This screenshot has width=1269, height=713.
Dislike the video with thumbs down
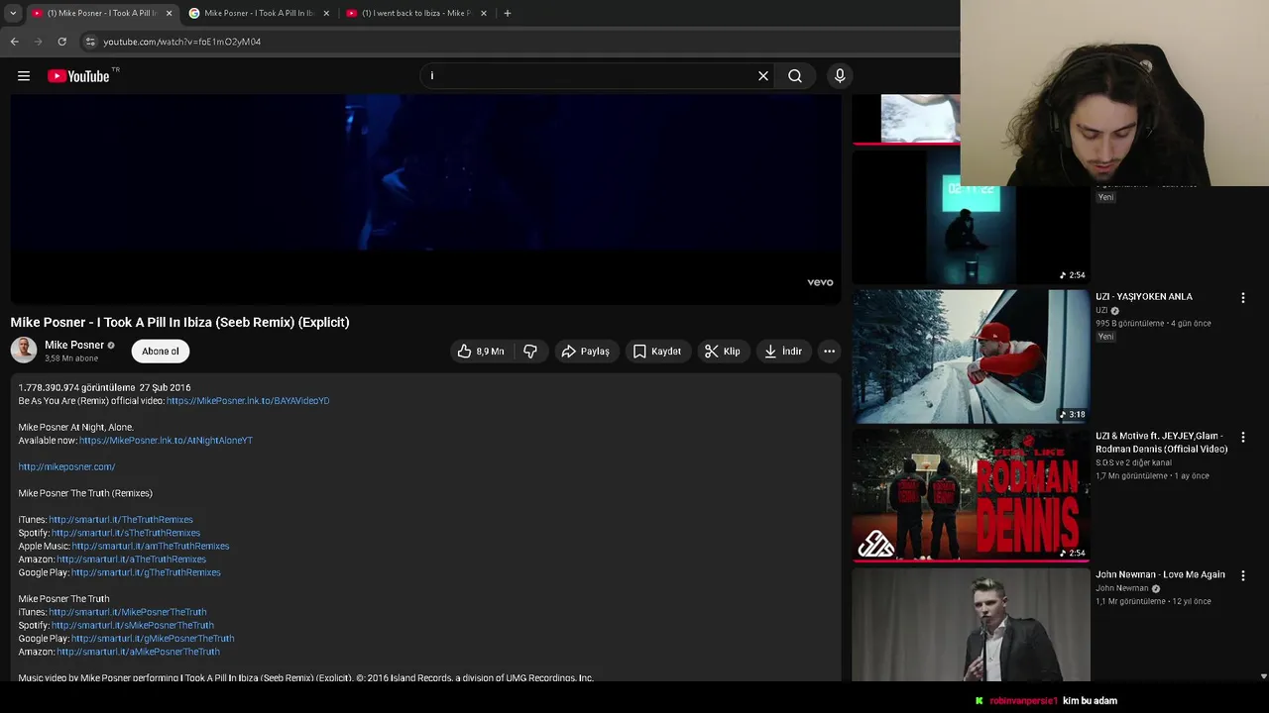pyautogui.click(x=530, y=352)
